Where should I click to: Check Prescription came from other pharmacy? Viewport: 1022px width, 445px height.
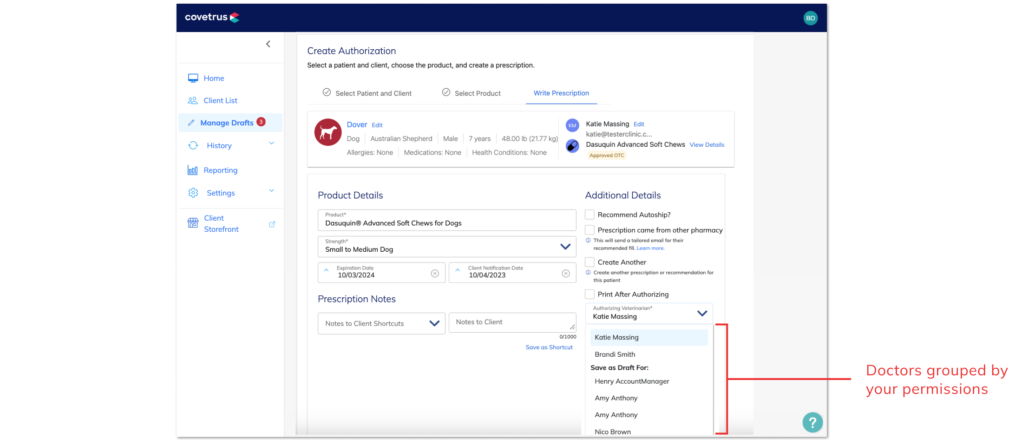coord(590,230)
